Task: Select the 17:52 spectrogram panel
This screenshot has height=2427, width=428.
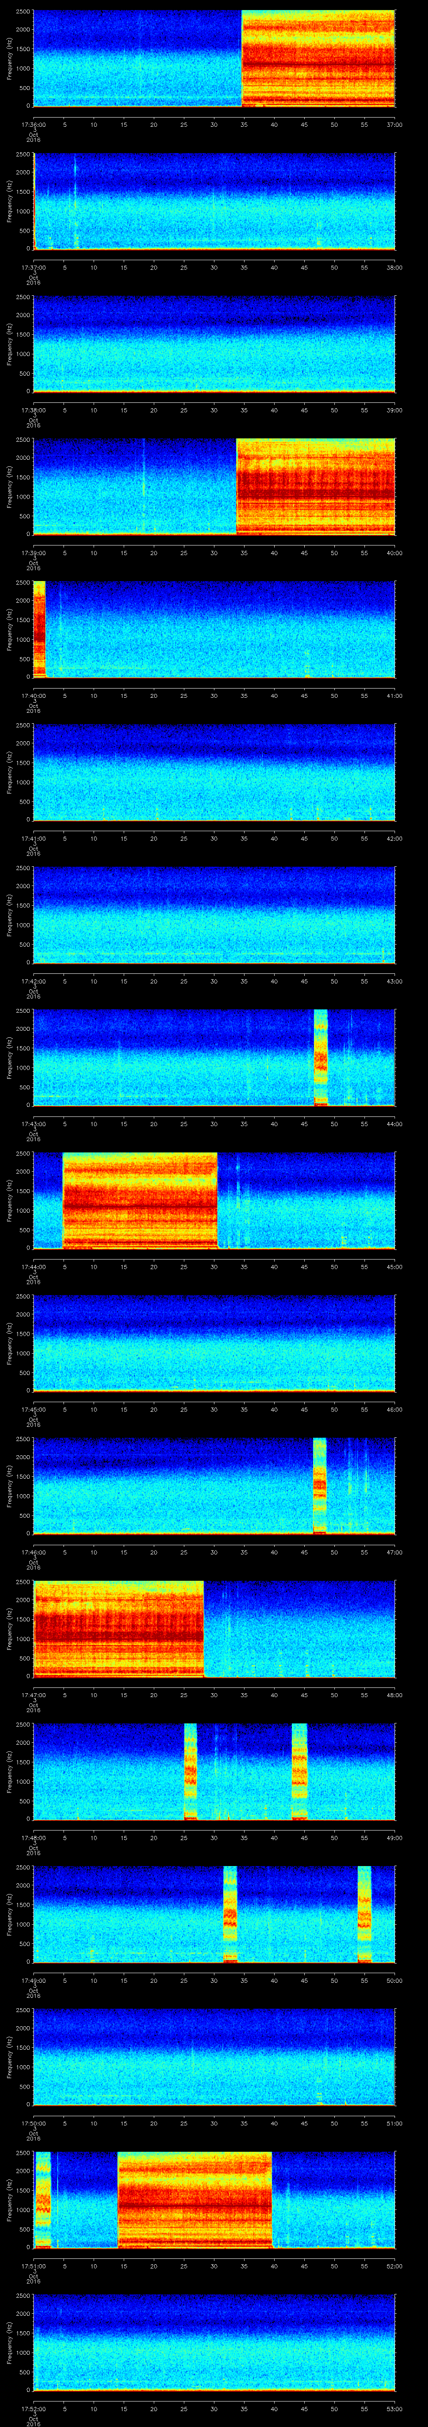Action: 214,2342
